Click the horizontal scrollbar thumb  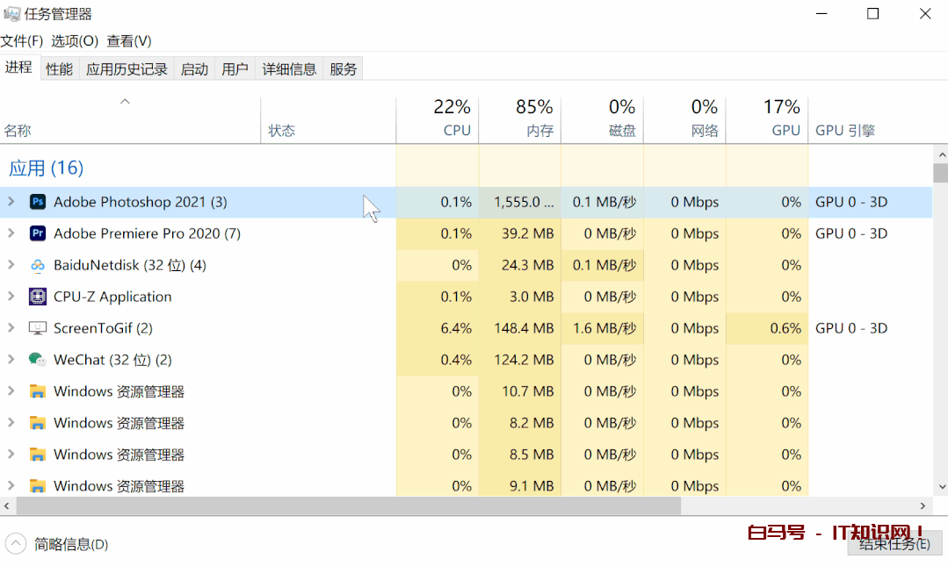[348, 506]
